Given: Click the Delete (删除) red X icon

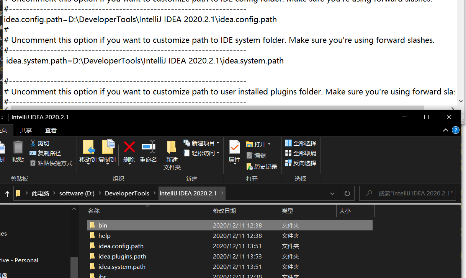Looking at the screenshot, I should [x=129, y=147].
